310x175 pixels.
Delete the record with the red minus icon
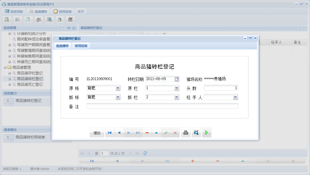147,132
